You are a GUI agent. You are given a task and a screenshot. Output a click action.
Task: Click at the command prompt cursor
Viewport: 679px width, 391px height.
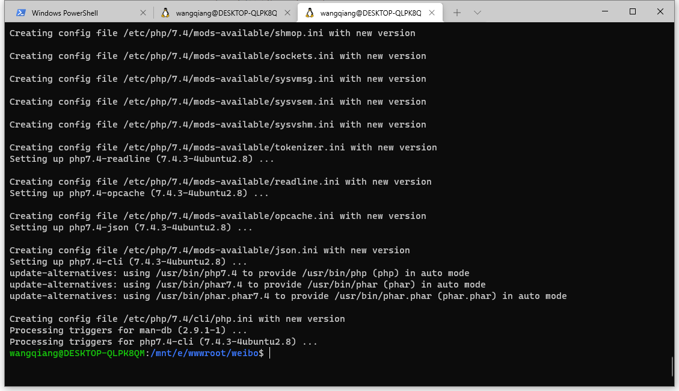(x=271, y=353)
